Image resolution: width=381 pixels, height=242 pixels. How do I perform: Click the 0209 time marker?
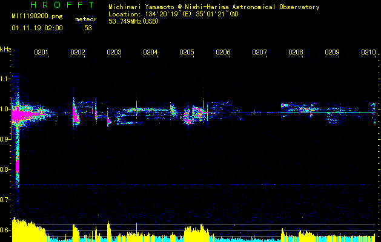click(x=332, y=52)
